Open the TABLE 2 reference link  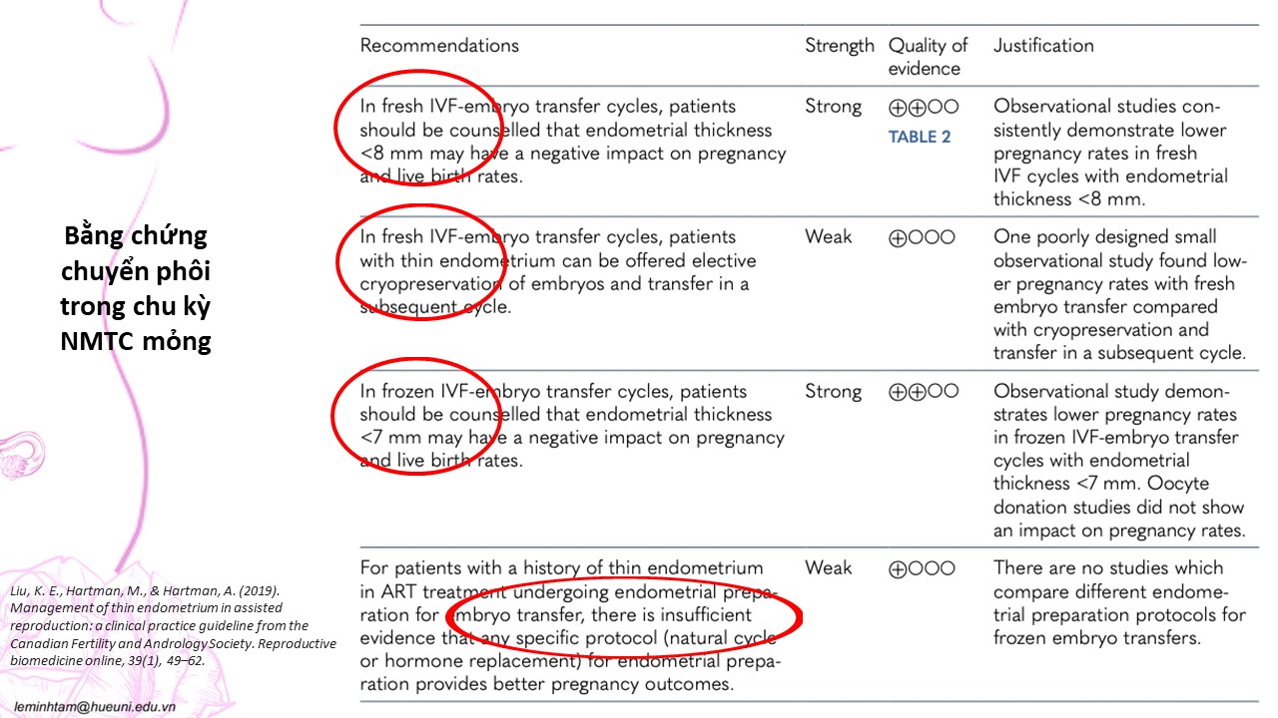(x=920, y=137)
